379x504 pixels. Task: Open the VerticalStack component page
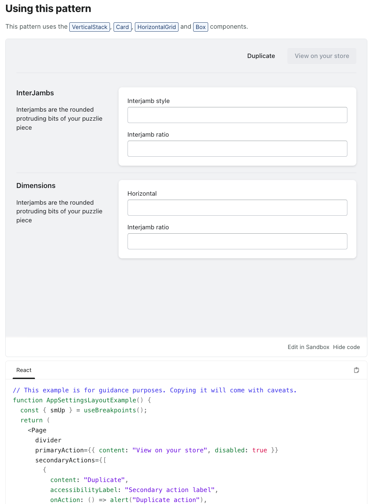(x=89, y=27)
